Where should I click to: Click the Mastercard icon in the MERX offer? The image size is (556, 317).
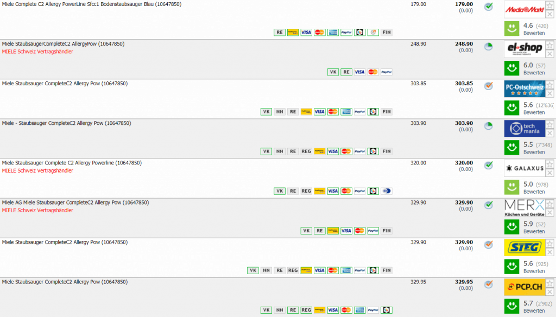coord(359,231)
